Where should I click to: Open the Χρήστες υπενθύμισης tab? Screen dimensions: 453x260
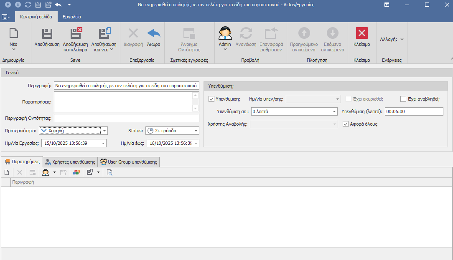point(70,162)
